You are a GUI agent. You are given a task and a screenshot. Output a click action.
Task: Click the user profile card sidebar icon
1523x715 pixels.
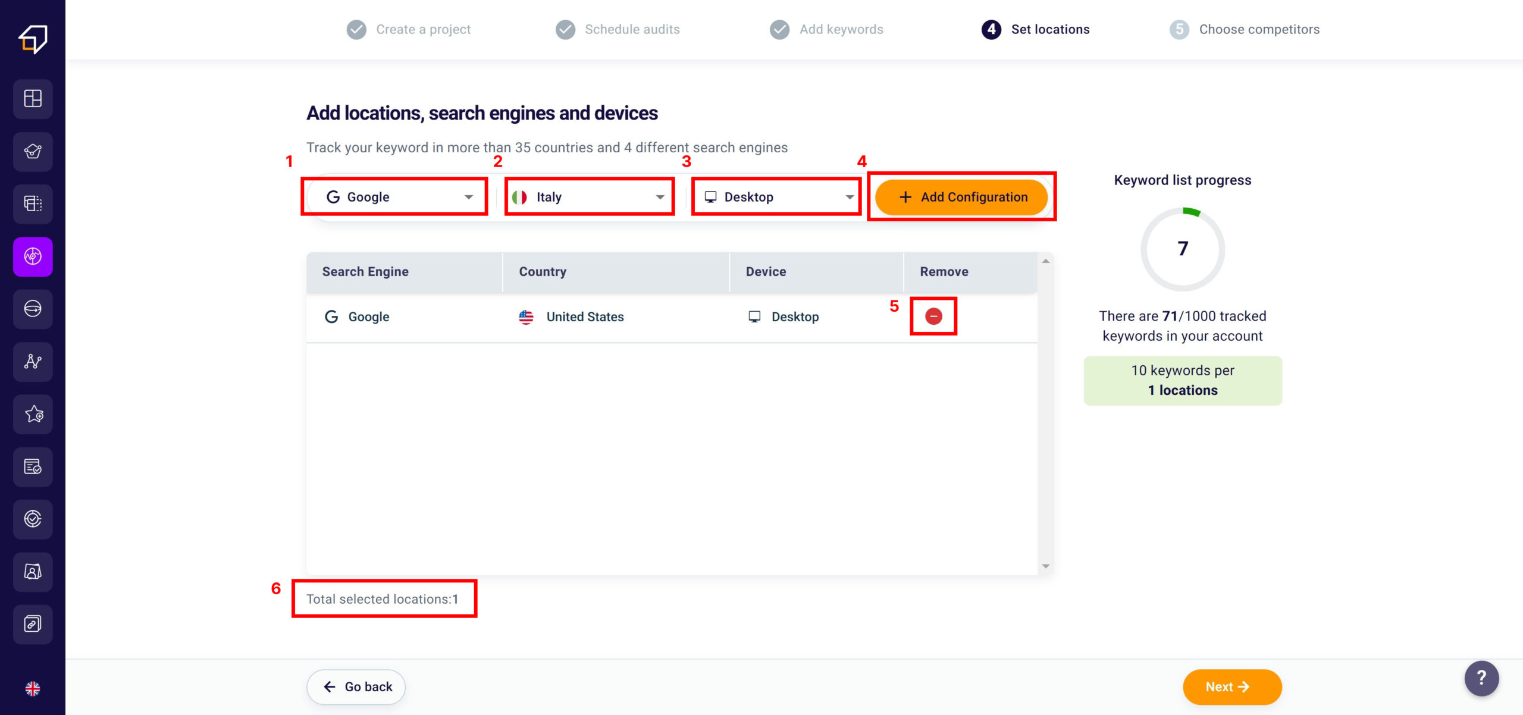point(33,572)
